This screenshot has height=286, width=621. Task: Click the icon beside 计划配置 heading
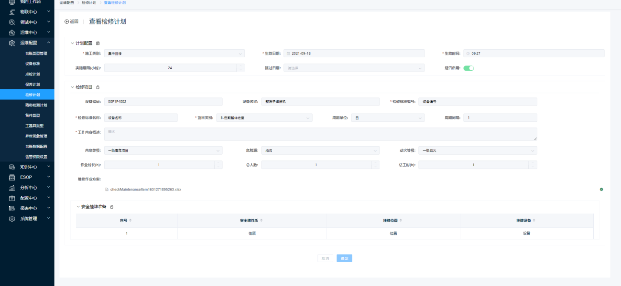tap(98, 43)
